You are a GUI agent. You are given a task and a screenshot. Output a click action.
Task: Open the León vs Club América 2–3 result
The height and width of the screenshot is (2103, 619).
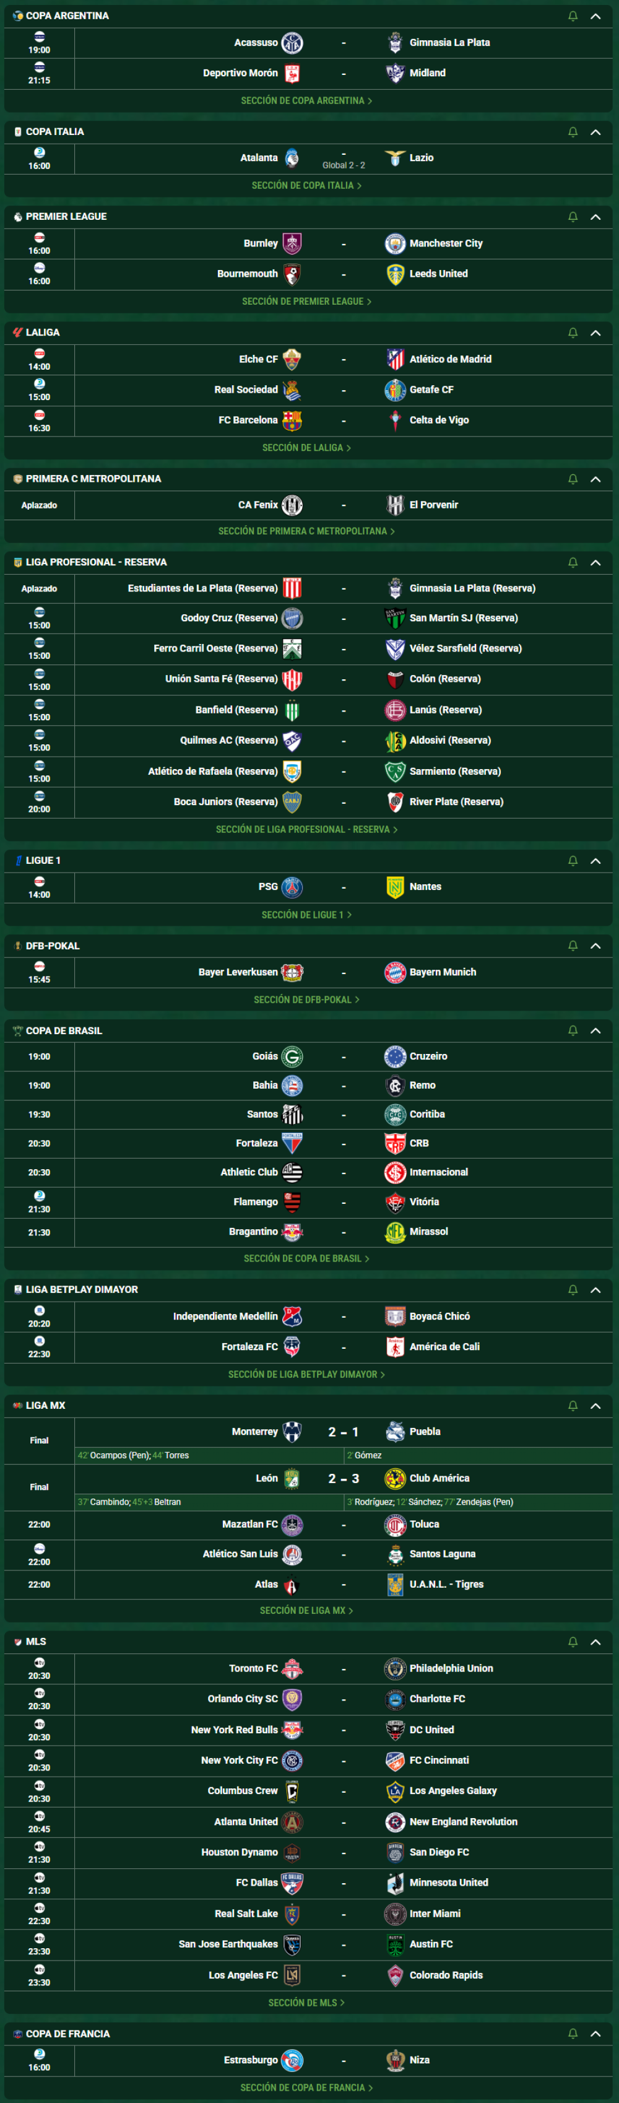coord(344,1478)
